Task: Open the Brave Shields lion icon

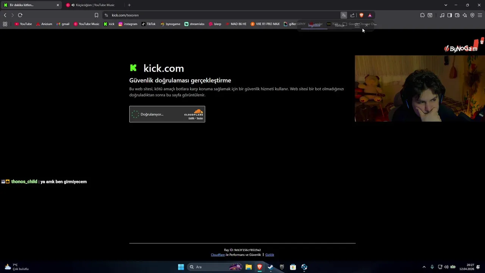Action: tap(361, 15)
